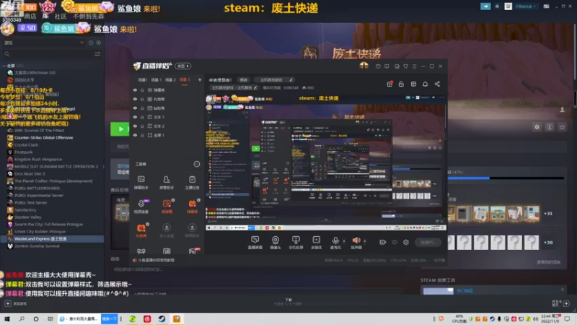Open the 房管助手 tool icon

pos(167,182)
